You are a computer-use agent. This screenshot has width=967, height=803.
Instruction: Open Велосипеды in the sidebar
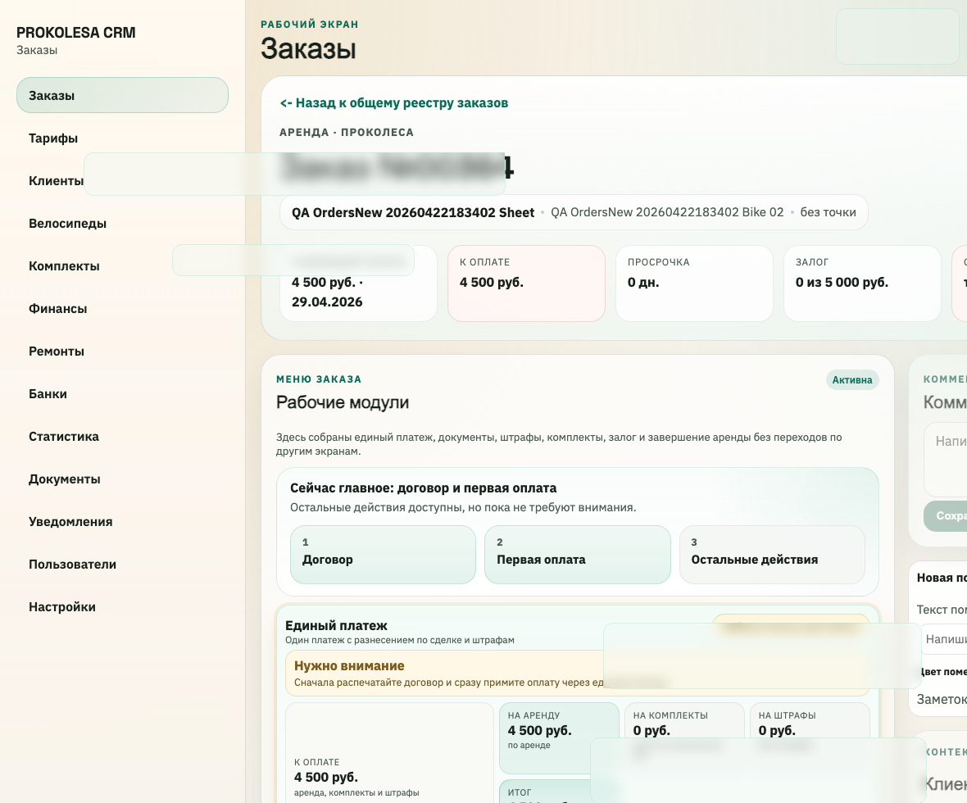tap(67, 223)
